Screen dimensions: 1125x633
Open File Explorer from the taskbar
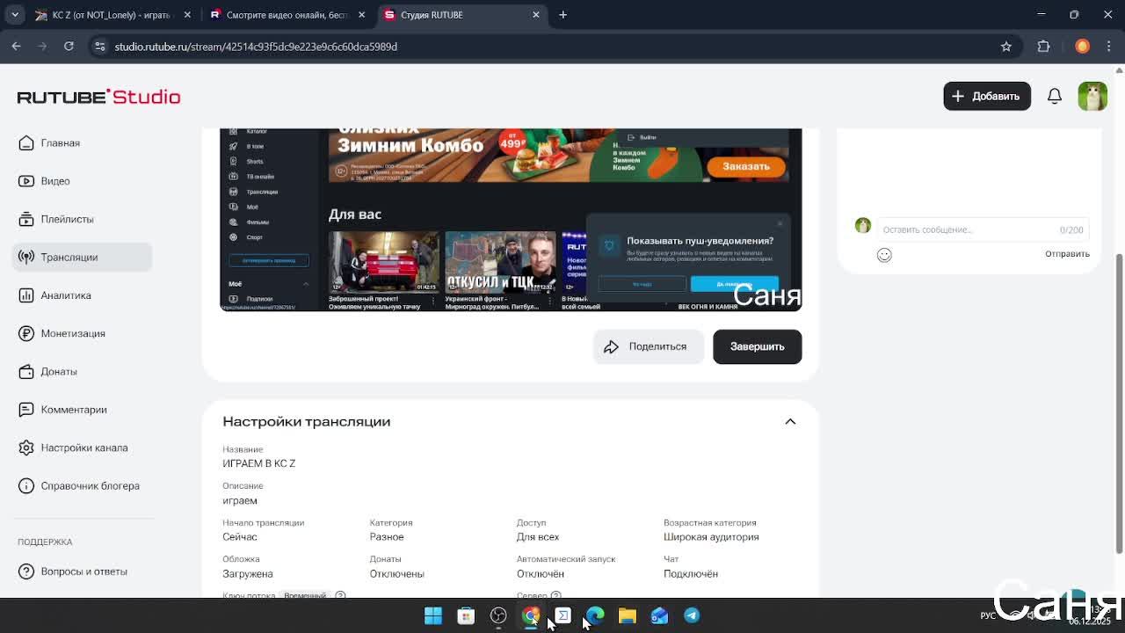628,615
